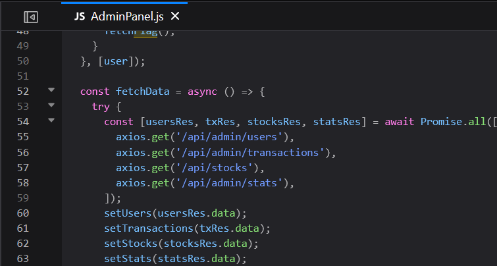Click axios on line 58
This screenshot has height=266, width=497.
point(130,182)
